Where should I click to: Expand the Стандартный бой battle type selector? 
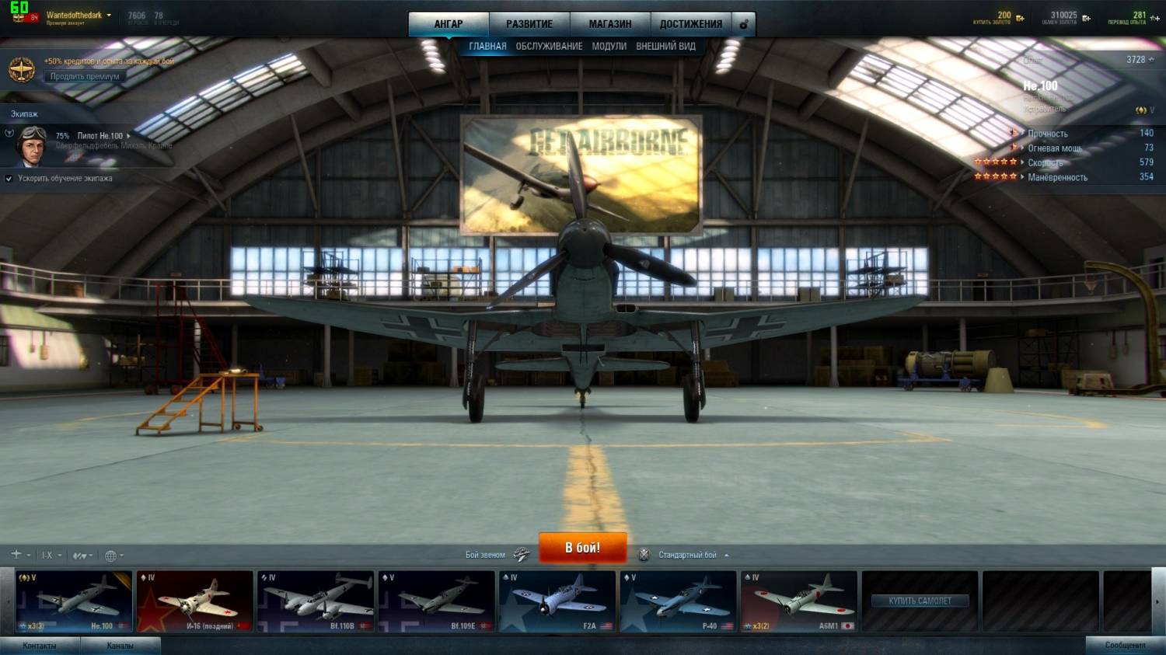tap(726, 555)
